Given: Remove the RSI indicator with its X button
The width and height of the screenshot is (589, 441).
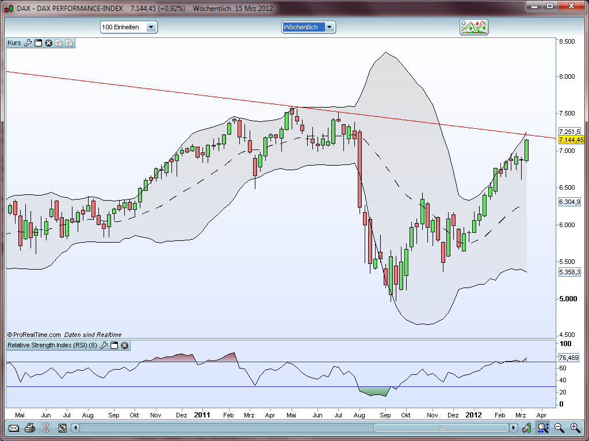Looking at the screenshot, I should [124, 346].
